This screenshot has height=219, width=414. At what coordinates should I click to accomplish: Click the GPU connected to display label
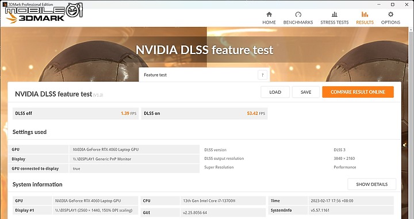tap(35, 168)
